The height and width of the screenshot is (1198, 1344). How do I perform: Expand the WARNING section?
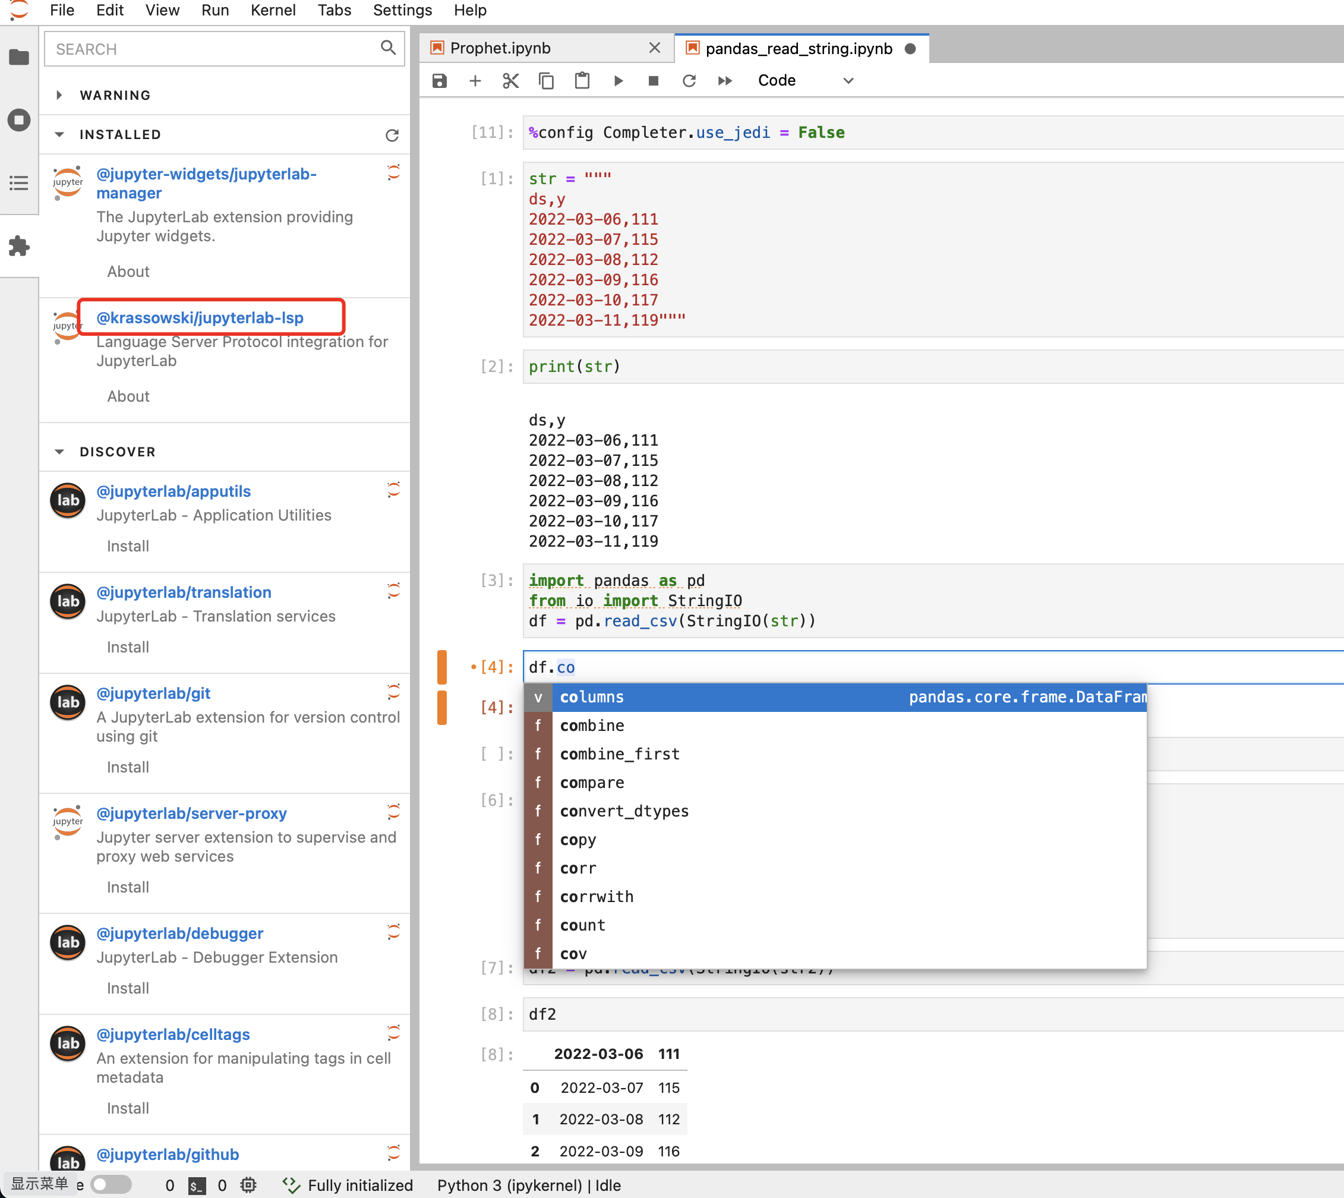[59, 95]
